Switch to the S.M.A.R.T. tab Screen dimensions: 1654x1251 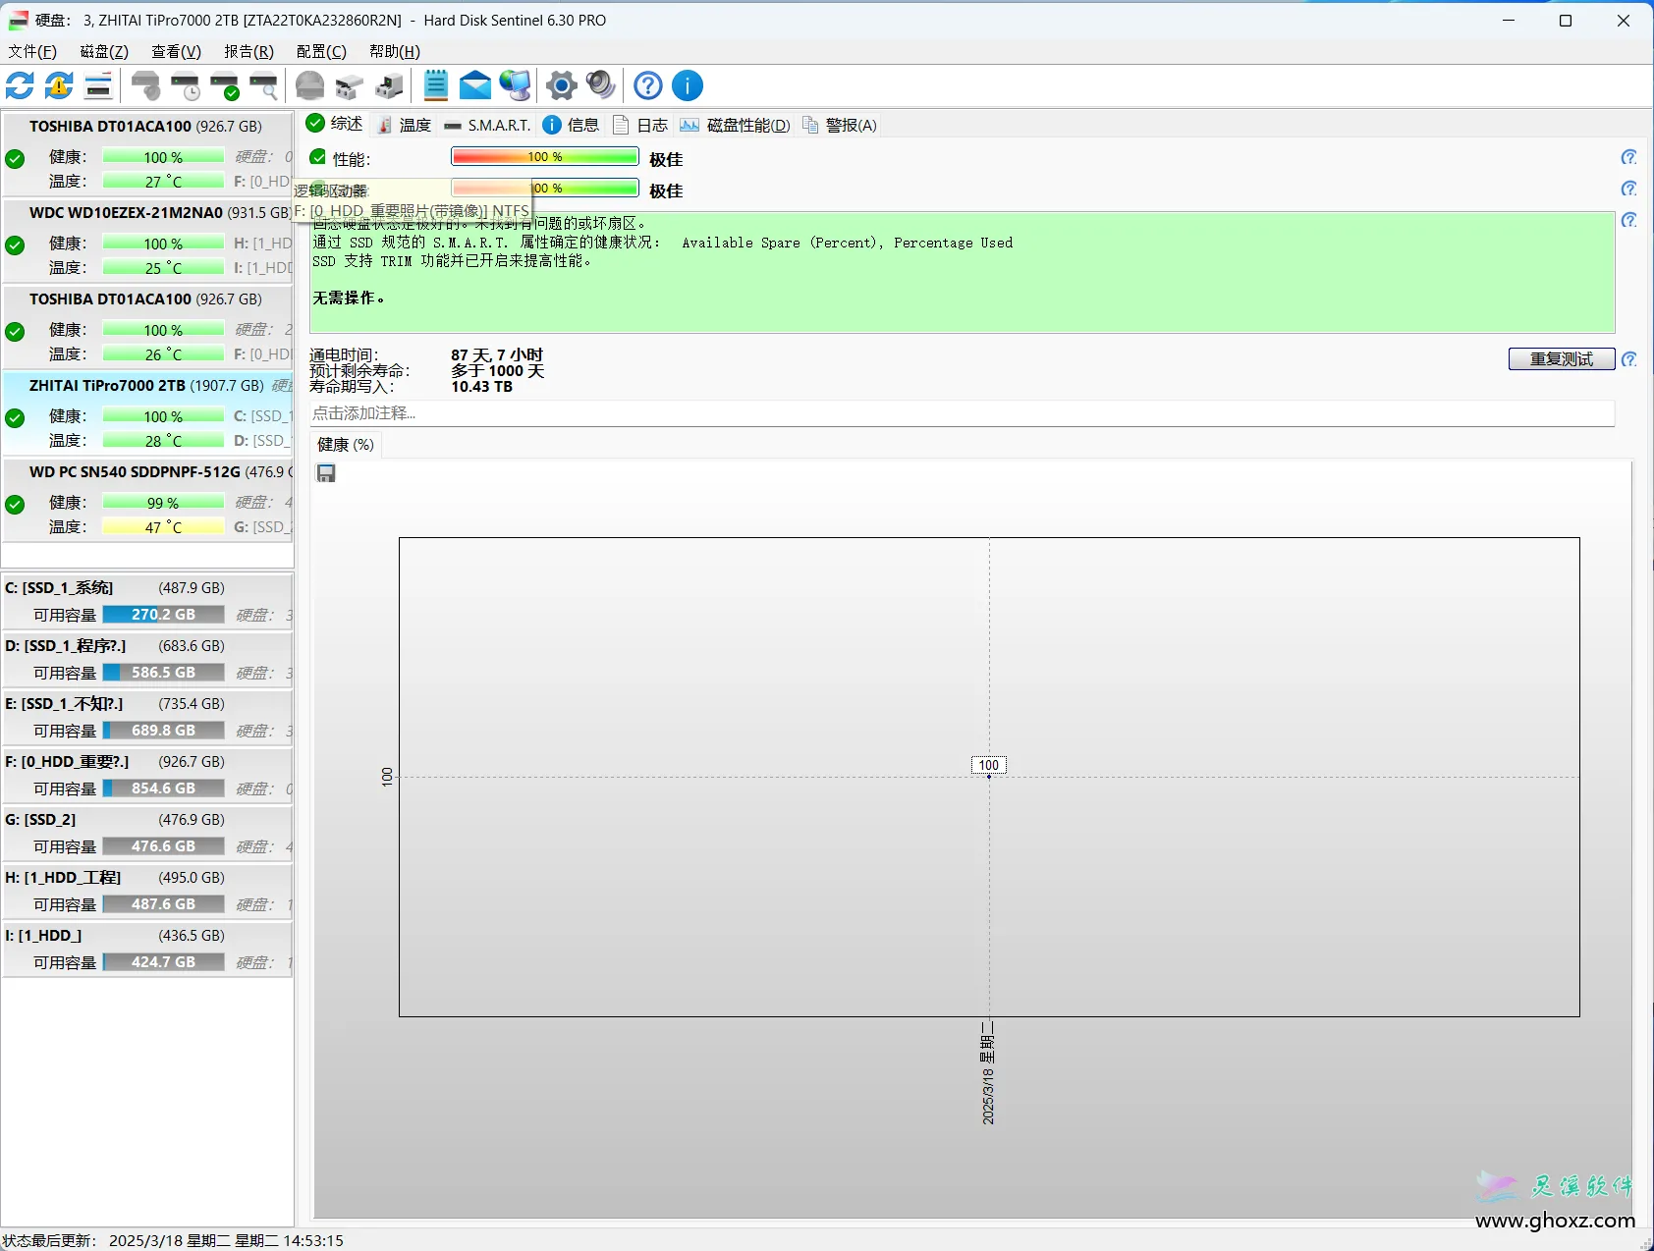coord(487,125)
